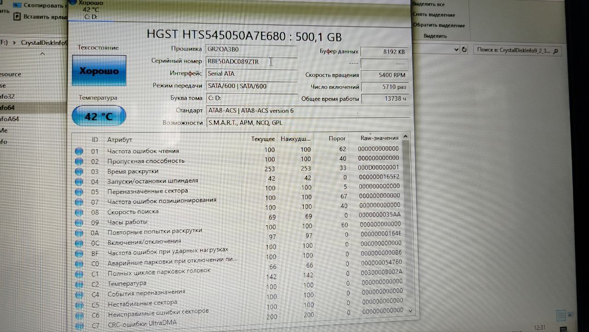The height and width of the screenshot is (332, 589).
Task: Click status icon of attribute BF ударных нагрузках
Action: click(79, 253)
